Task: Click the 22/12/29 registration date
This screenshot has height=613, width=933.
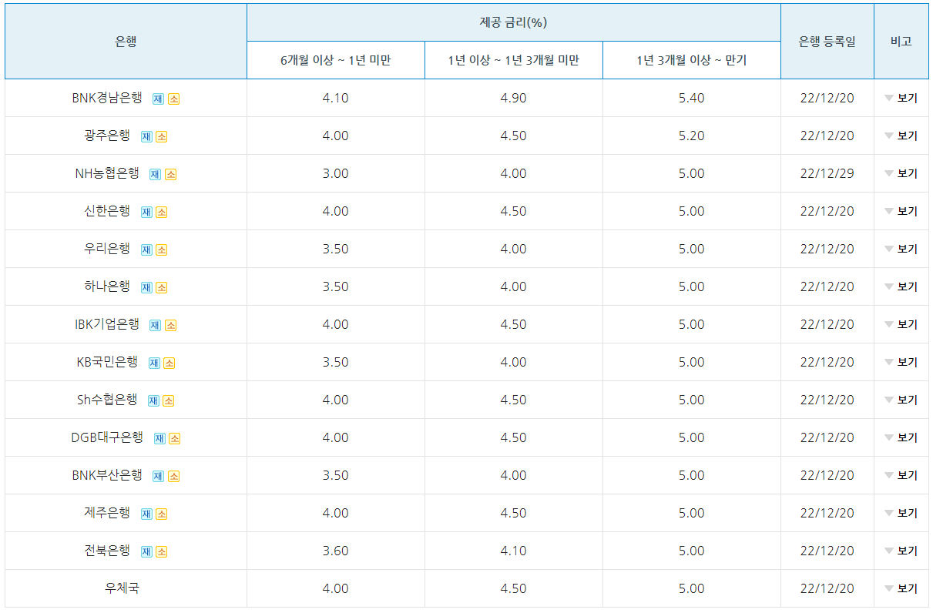Action: point(827,173)
